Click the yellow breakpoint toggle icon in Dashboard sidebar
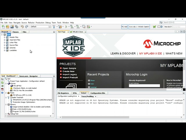The image size is (186, 140). 2,86
